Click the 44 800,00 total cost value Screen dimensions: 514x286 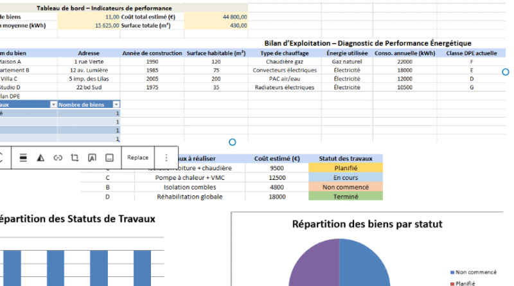pos(216,17)
